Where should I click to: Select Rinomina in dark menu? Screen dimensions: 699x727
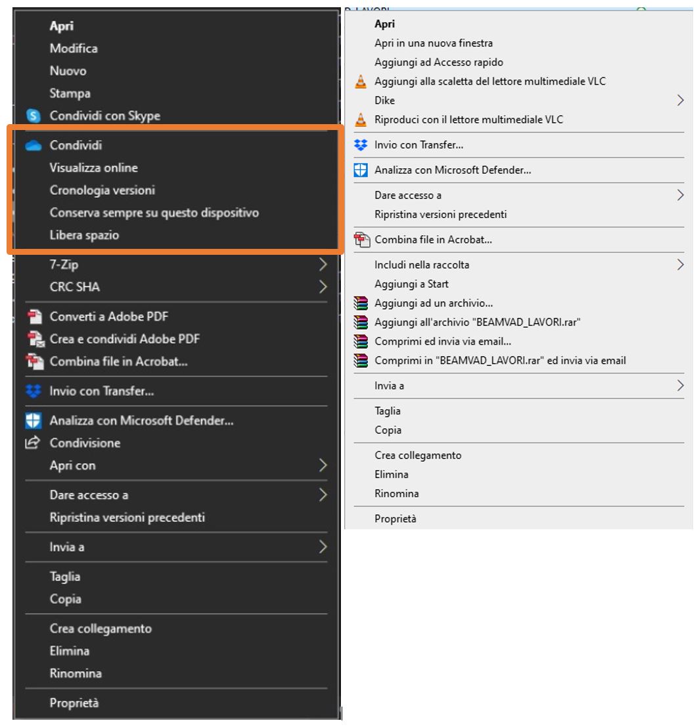point(75,673)
